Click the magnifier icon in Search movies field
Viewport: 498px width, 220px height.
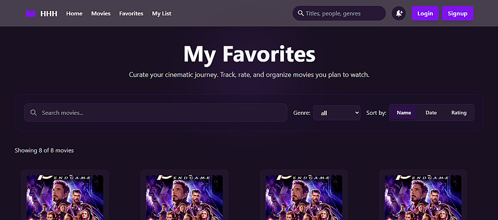[x=33, y=113]
